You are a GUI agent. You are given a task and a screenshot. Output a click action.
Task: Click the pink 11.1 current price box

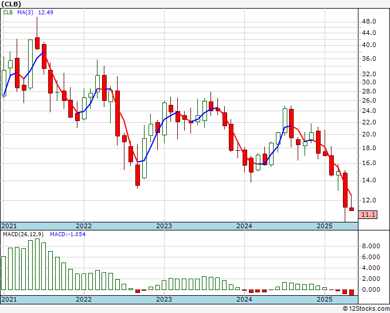click(368, 214)
